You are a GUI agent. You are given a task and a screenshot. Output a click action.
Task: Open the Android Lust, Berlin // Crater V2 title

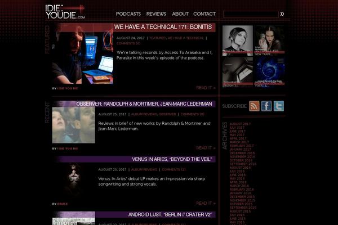[x=170, y=215]
